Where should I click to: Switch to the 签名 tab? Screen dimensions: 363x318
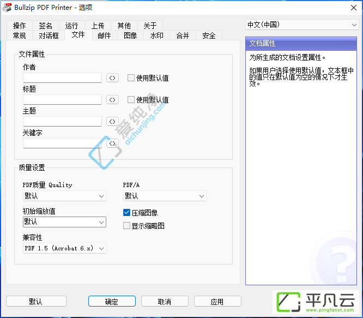(46, 25)
